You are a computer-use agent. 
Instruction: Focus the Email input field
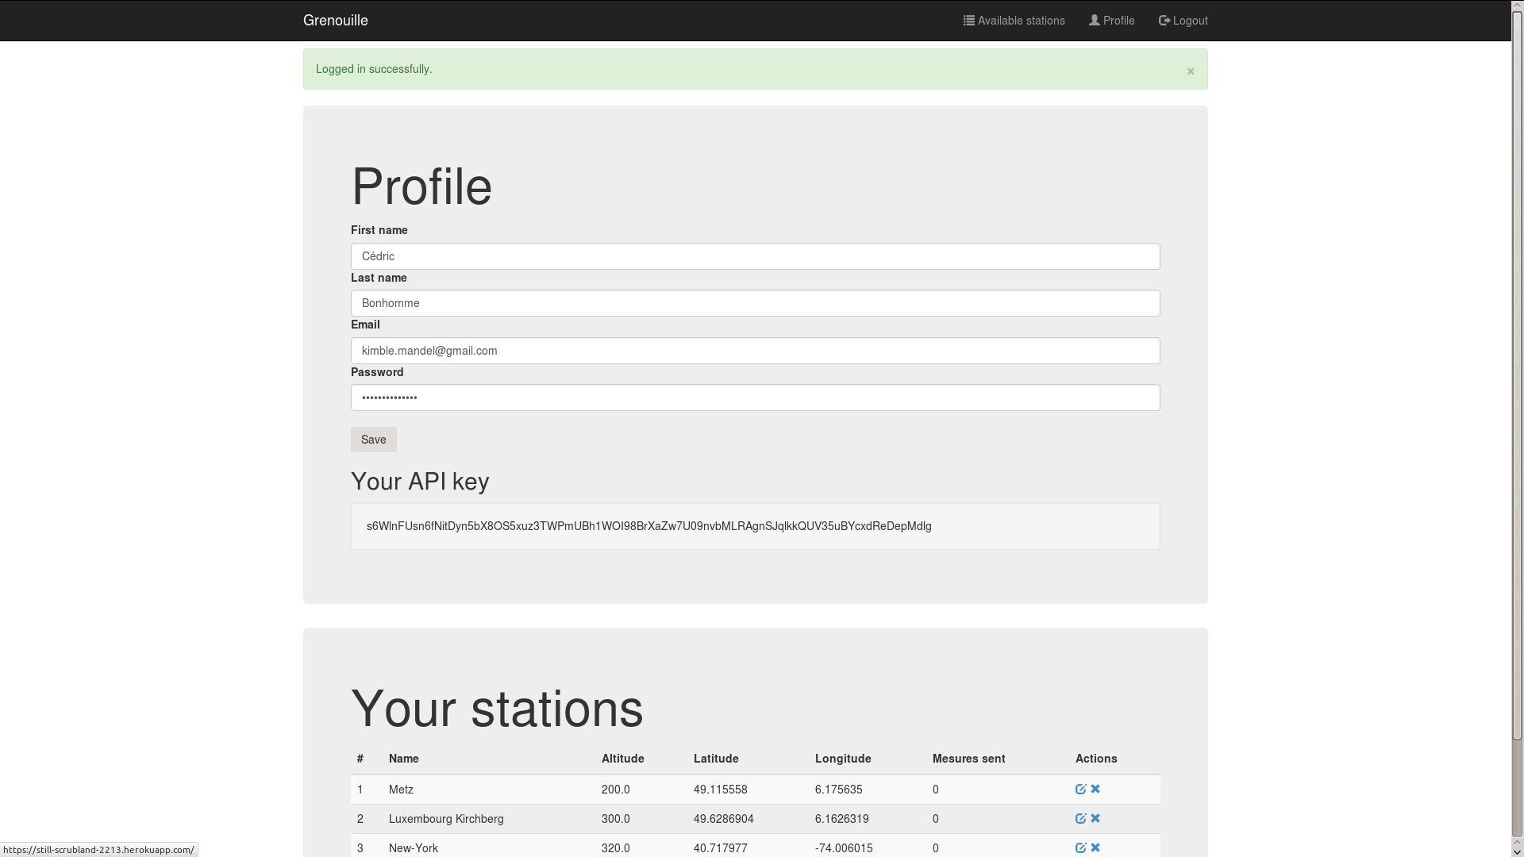point(755,351)
